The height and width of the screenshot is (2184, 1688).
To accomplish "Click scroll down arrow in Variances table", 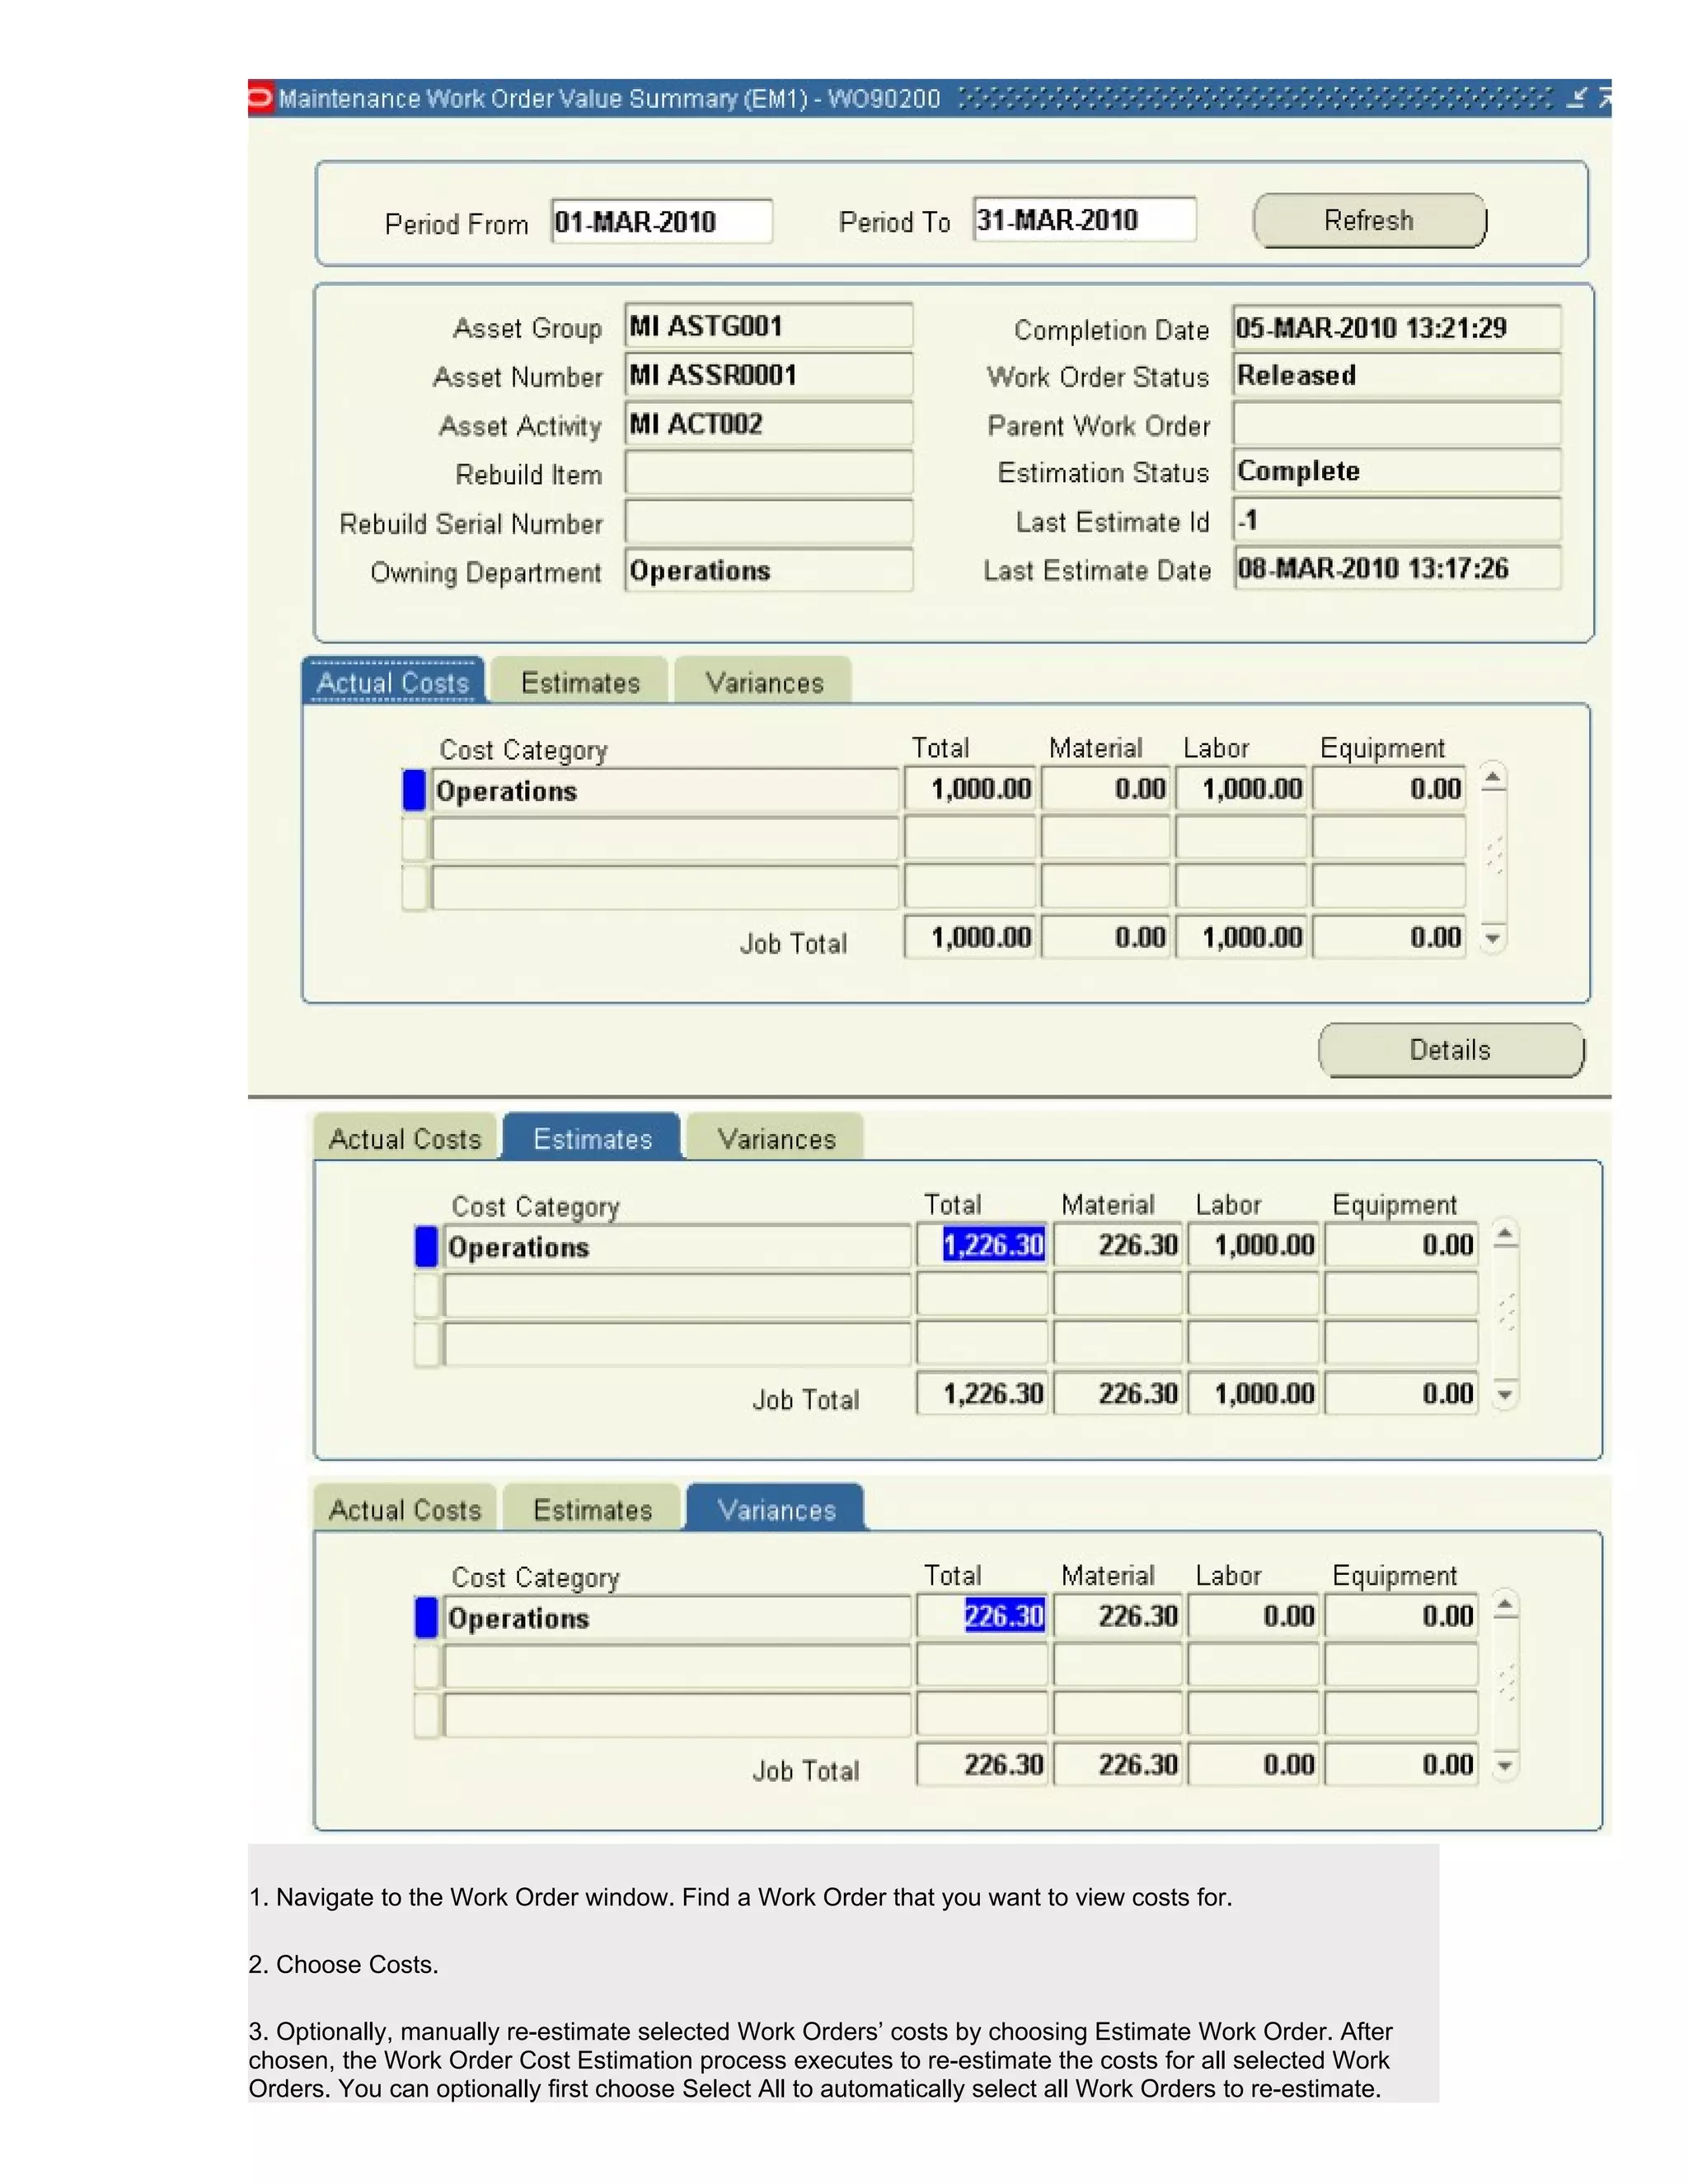I will point(1506,1765).
